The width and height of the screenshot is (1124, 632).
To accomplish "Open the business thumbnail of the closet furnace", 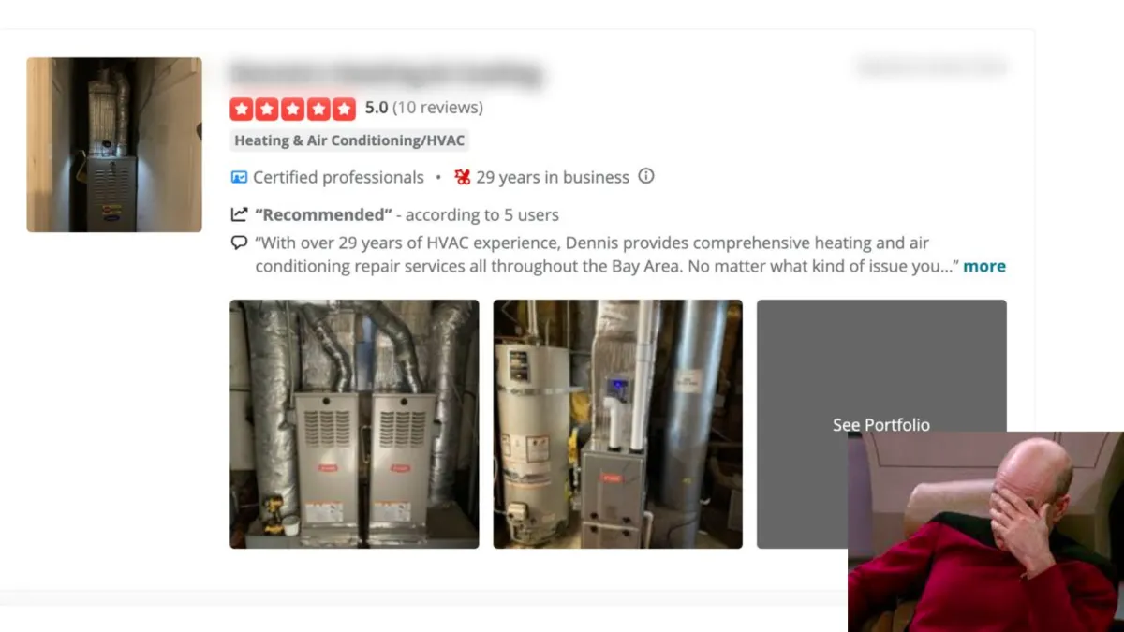I will 114,145.
